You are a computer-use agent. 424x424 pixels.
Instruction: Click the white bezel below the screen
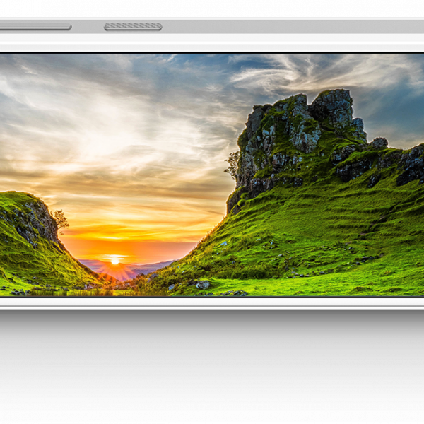coord(212,302)
